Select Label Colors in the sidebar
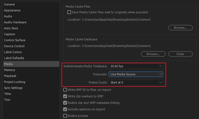Screen dimensions: 199x119 coord(13,52)
